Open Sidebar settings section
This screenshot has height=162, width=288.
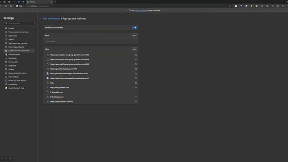(x=11, y=40)
